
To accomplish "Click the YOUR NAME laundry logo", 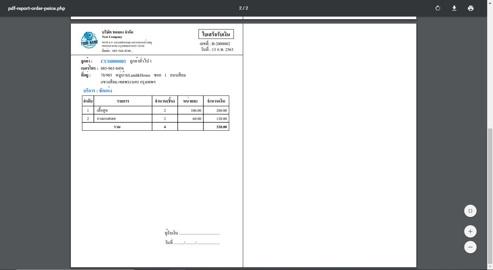I will (89, 40).
